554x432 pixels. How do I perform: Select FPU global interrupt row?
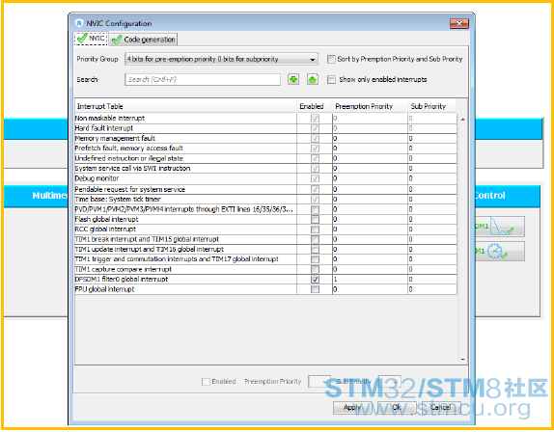coord(265,289)
